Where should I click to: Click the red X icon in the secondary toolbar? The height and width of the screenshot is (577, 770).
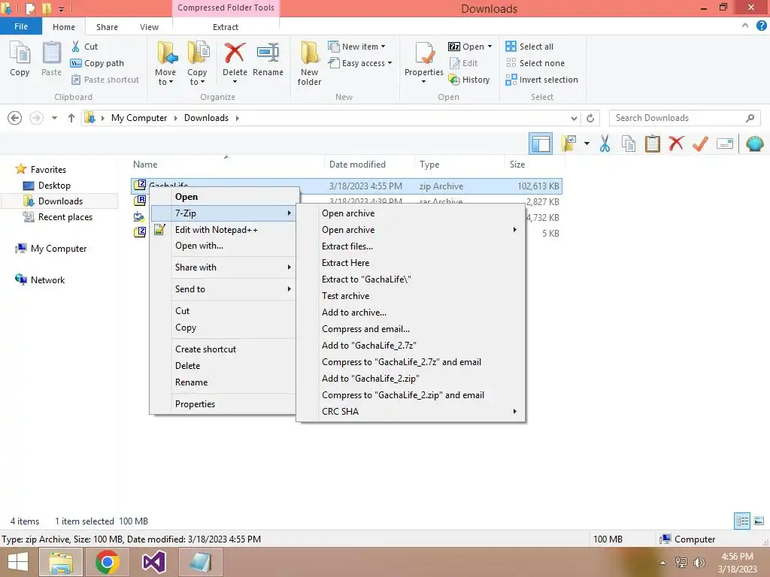pos(676,143)
